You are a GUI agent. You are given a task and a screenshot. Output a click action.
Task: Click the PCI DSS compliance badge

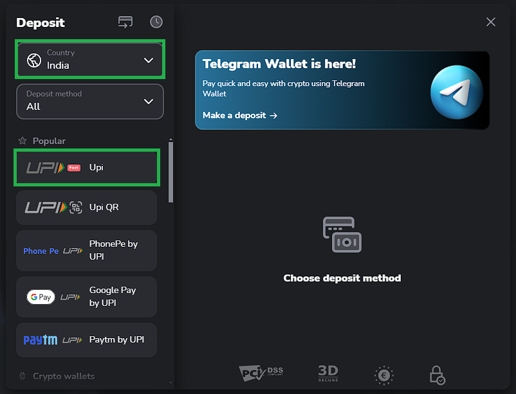click(261, 373)
